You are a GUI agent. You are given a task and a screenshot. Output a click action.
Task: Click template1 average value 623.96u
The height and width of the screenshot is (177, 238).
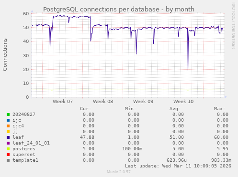177,160
